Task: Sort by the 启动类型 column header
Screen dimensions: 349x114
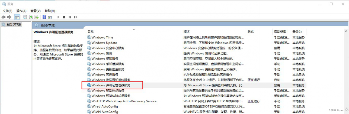Action: point(280,32)
